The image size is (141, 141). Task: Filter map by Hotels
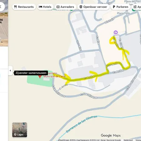coord(45,7)
